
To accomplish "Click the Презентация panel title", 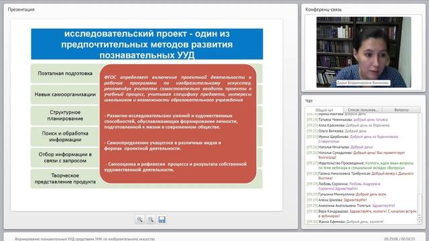I will (x=21, y=9).
